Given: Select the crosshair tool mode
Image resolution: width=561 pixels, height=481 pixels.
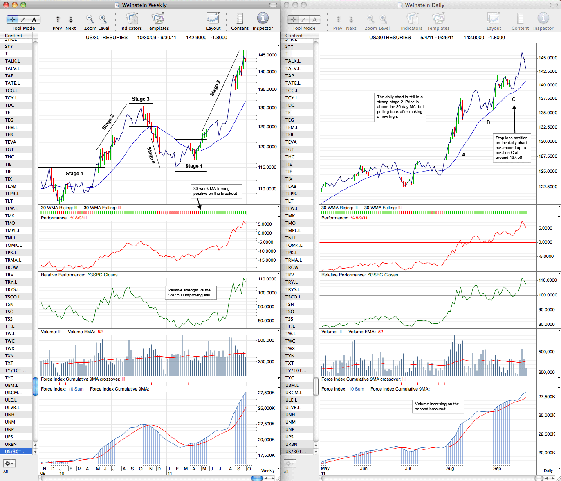Looking at the screenshot, I should click(13, 19).
